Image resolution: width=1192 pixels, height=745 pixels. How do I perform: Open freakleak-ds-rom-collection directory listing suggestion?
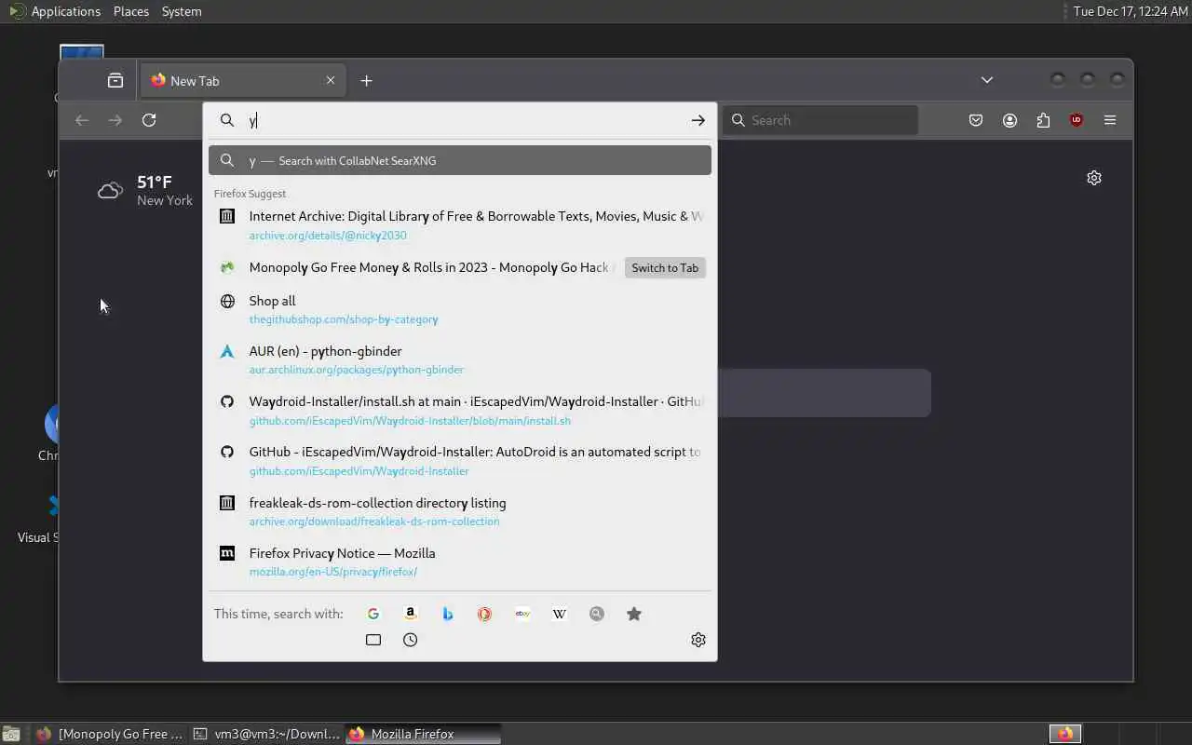pyautogui.click(x=460, y=512)
